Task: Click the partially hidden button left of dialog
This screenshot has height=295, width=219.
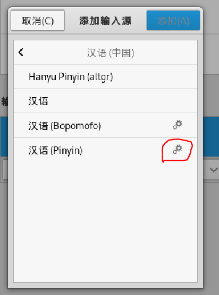Action: (x=5, y=170)
